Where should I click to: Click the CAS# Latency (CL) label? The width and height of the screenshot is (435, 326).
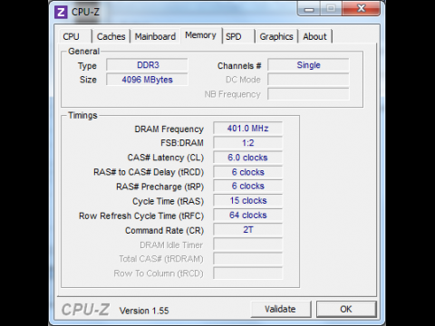pyautogui.click(x=166, y=158)
